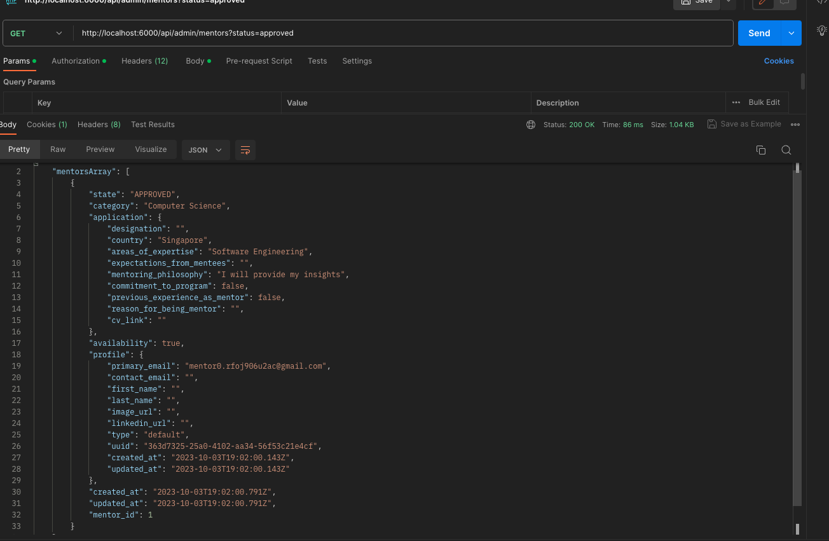Screen dimensions: 829x541
Task: Open the JSON format dropdown
Action: (x=205, y=149)
